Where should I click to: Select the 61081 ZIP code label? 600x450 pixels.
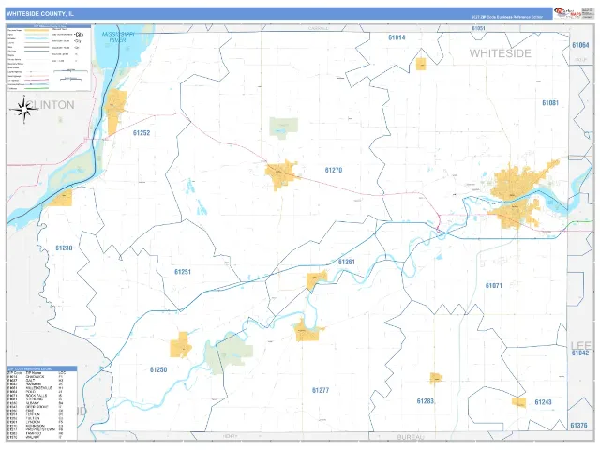[550, 102]
